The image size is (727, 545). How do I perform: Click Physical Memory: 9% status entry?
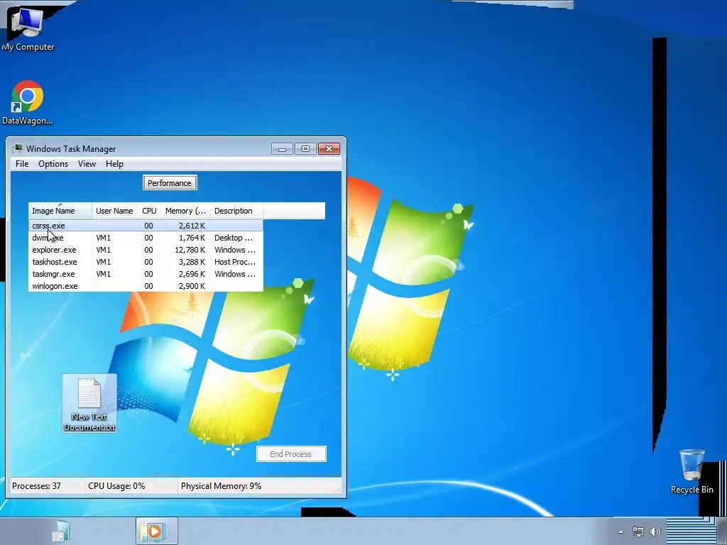pyautogui.click(x=222, y=485)
